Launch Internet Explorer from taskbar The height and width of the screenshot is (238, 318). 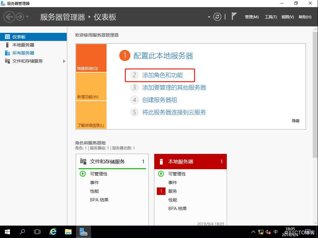[53, 232]
